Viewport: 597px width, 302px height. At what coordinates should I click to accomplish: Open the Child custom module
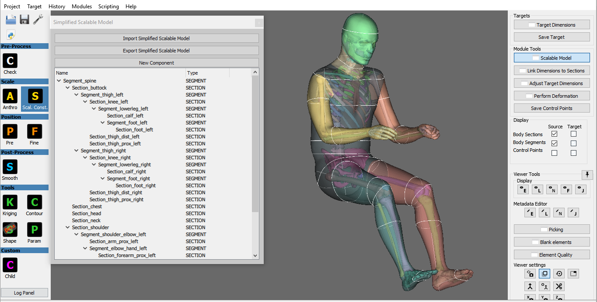pos(10,268)
